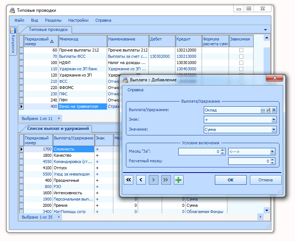Open the Файл menu
The image size is (295, 241).
click(19, 20)
